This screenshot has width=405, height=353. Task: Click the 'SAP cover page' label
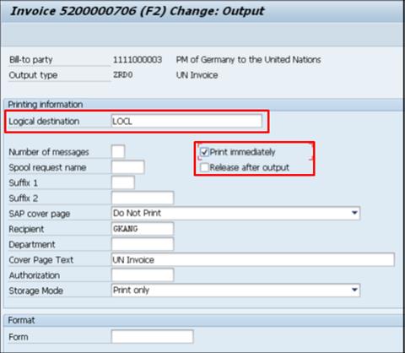(x=40, y=214)
